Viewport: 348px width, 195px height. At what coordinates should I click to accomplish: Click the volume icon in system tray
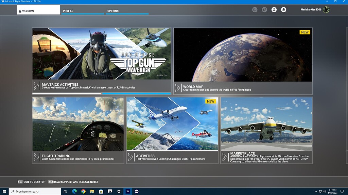325,192
